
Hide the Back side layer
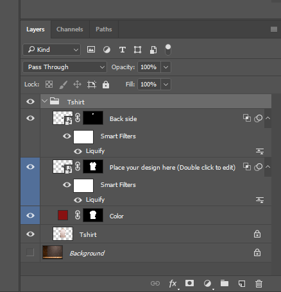pos(30,118)
